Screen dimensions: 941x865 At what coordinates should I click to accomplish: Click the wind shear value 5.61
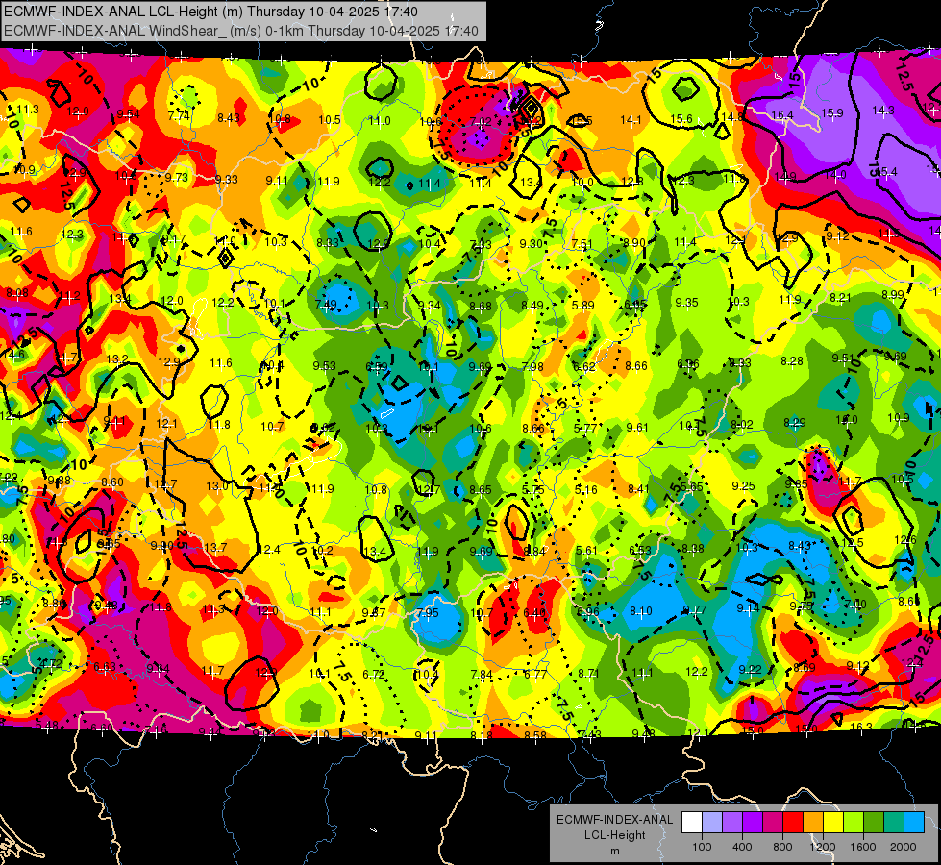tap(586, 551)
